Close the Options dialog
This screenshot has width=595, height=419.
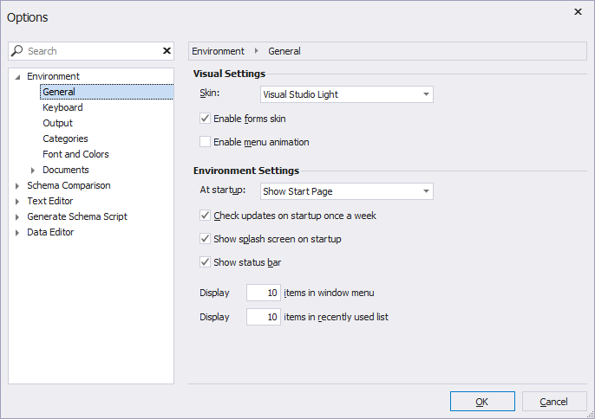[x=578, y=12]
